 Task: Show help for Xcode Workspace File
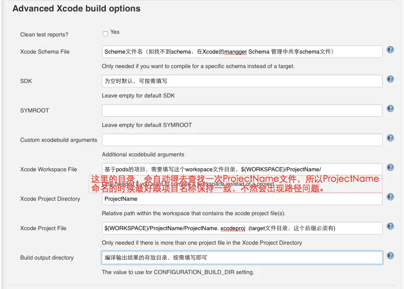(x=390, y=167)
